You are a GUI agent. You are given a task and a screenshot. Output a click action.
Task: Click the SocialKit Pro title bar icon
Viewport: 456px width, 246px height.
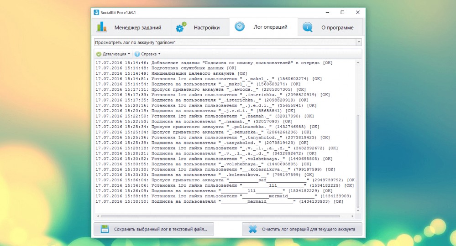tap(96, 12)
